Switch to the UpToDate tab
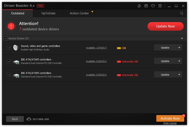The height and width of the screenshot is (127, 189). coord(48,13)
